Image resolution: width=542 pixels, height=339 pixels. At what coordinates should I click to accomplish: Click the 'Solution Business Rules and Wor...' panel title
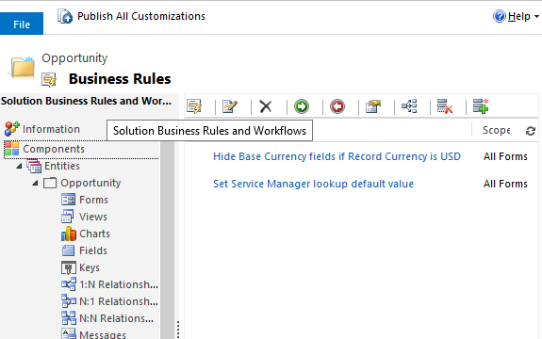click(x=86, y=101)
